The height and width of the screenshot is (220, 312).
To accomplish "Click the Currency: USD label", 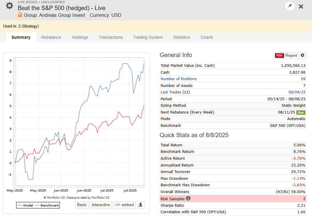I will tap(106, 15).
